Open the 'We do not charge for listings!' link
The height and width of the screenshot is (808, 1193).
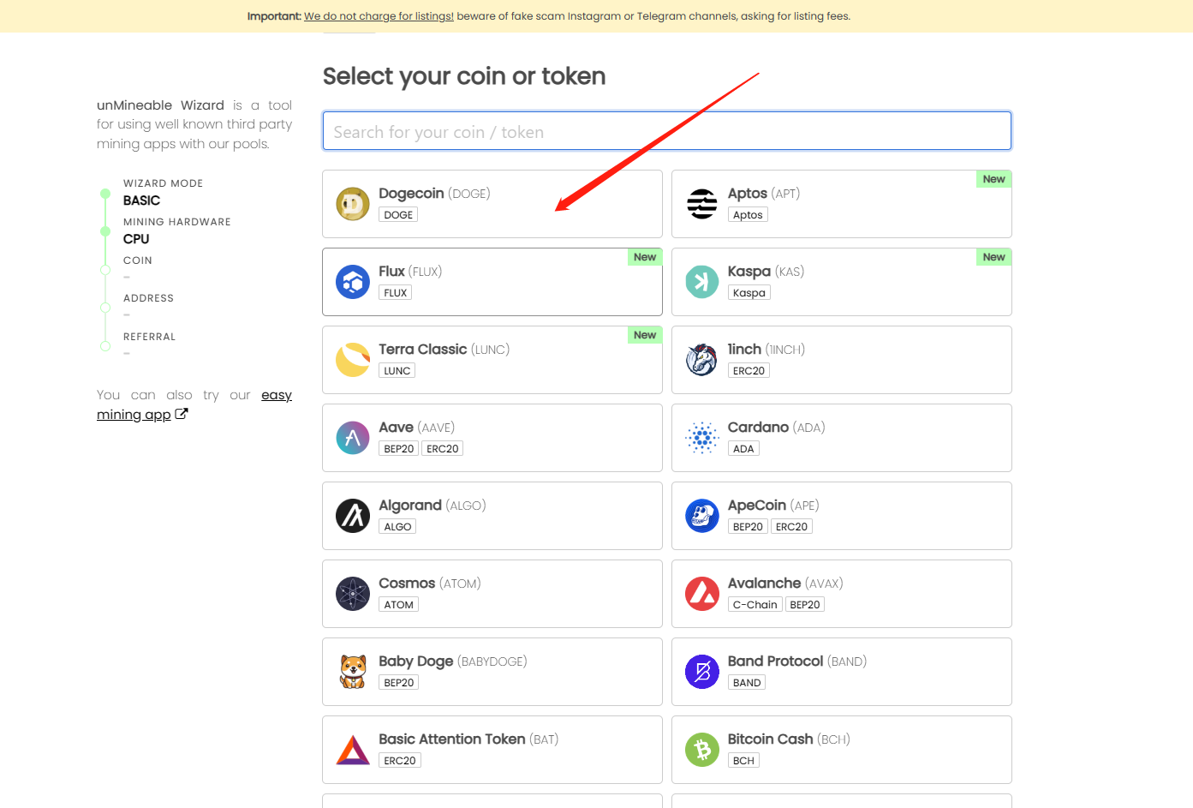[x=379, y=16]
